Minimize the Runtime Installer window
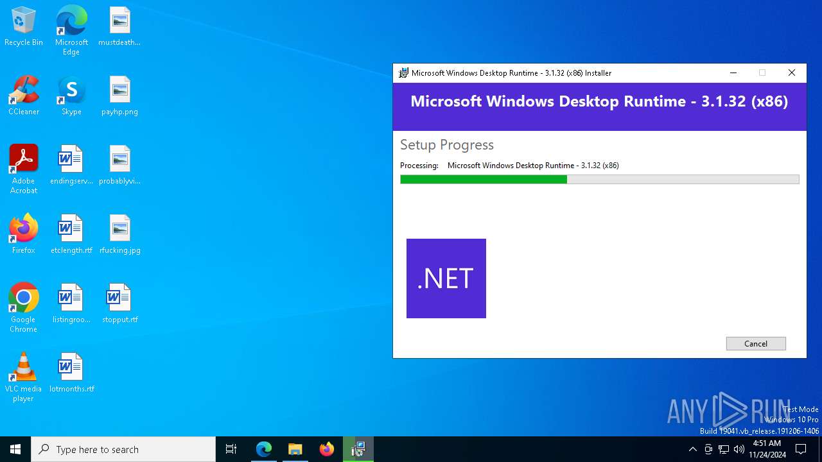Screen dimensions: 822x462 pos(733,73)
